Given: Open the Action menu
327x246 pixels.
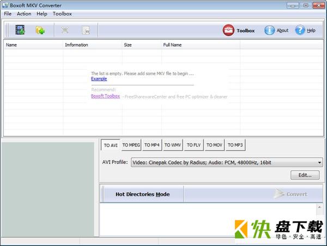Looking at the screenshot, I should pos(24,14).
